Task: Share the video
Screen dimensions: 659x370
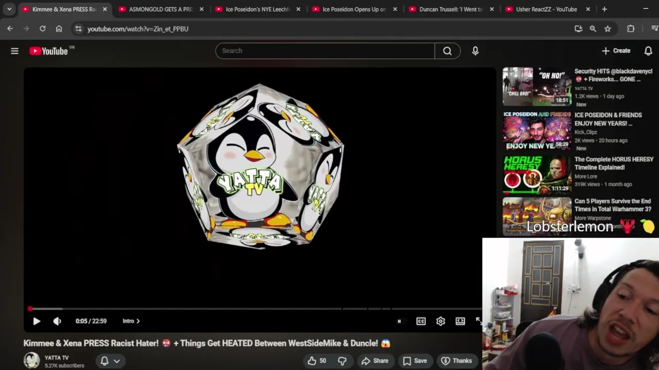Action: (x=375, y=361)
